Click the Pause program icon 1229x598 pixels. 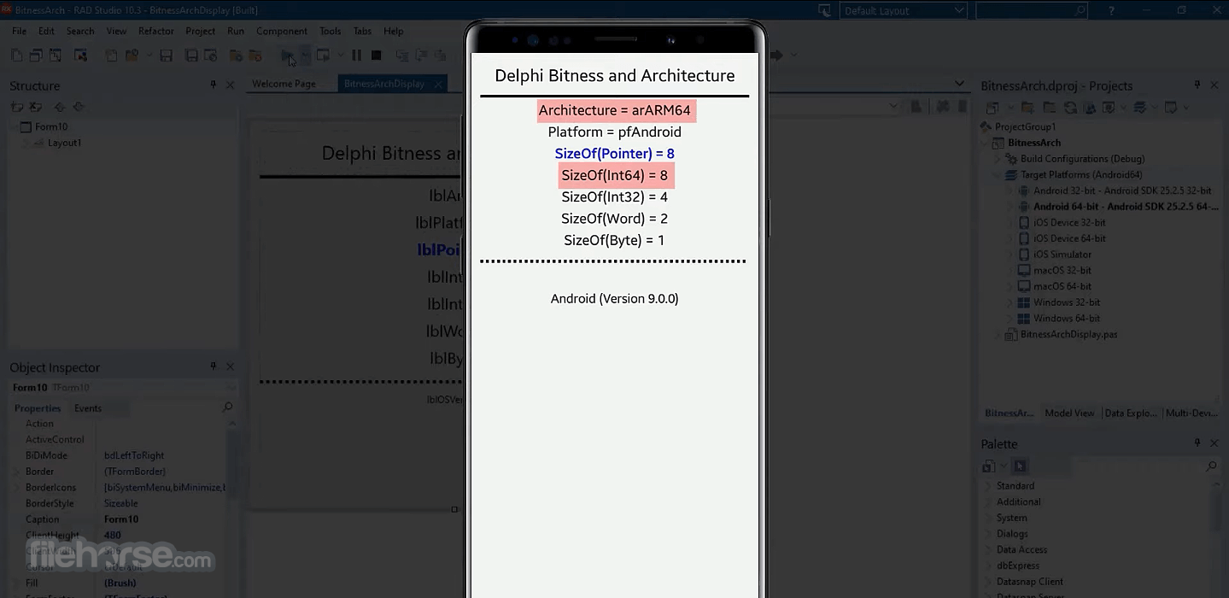356,56
